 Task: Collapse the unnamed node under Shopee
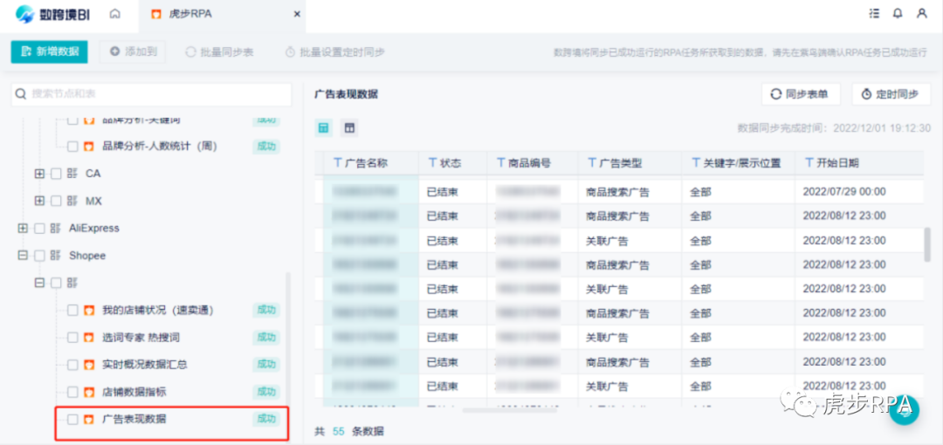pos(39,283)
